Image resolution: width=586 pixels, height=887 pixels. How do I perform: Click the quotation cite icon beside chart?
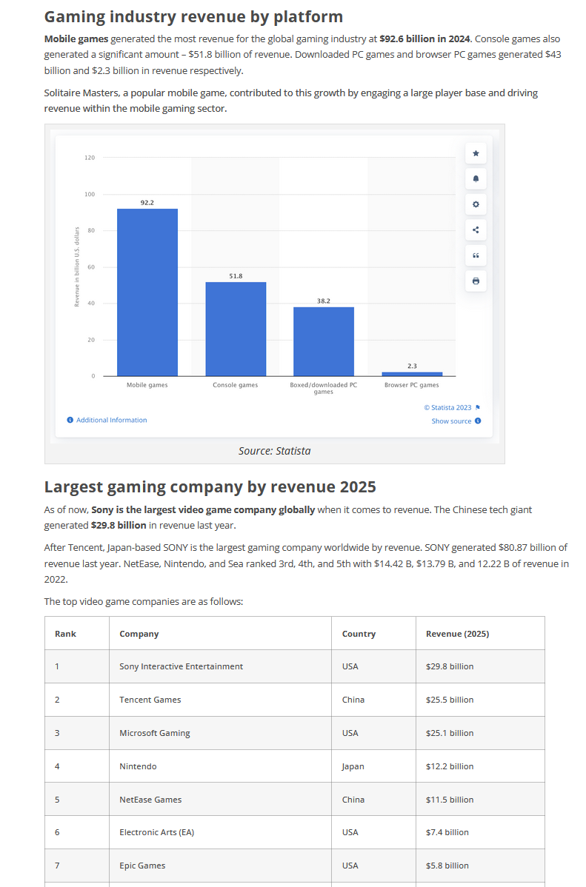[x=476, y=255]
